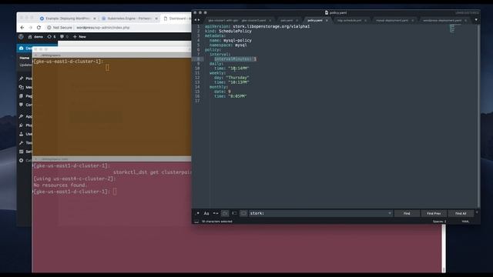Close the 'Example: Deploying WordPress' browser tab
Image resolution: width=493 pixels, height=277 pixels.
coord(95,18)
